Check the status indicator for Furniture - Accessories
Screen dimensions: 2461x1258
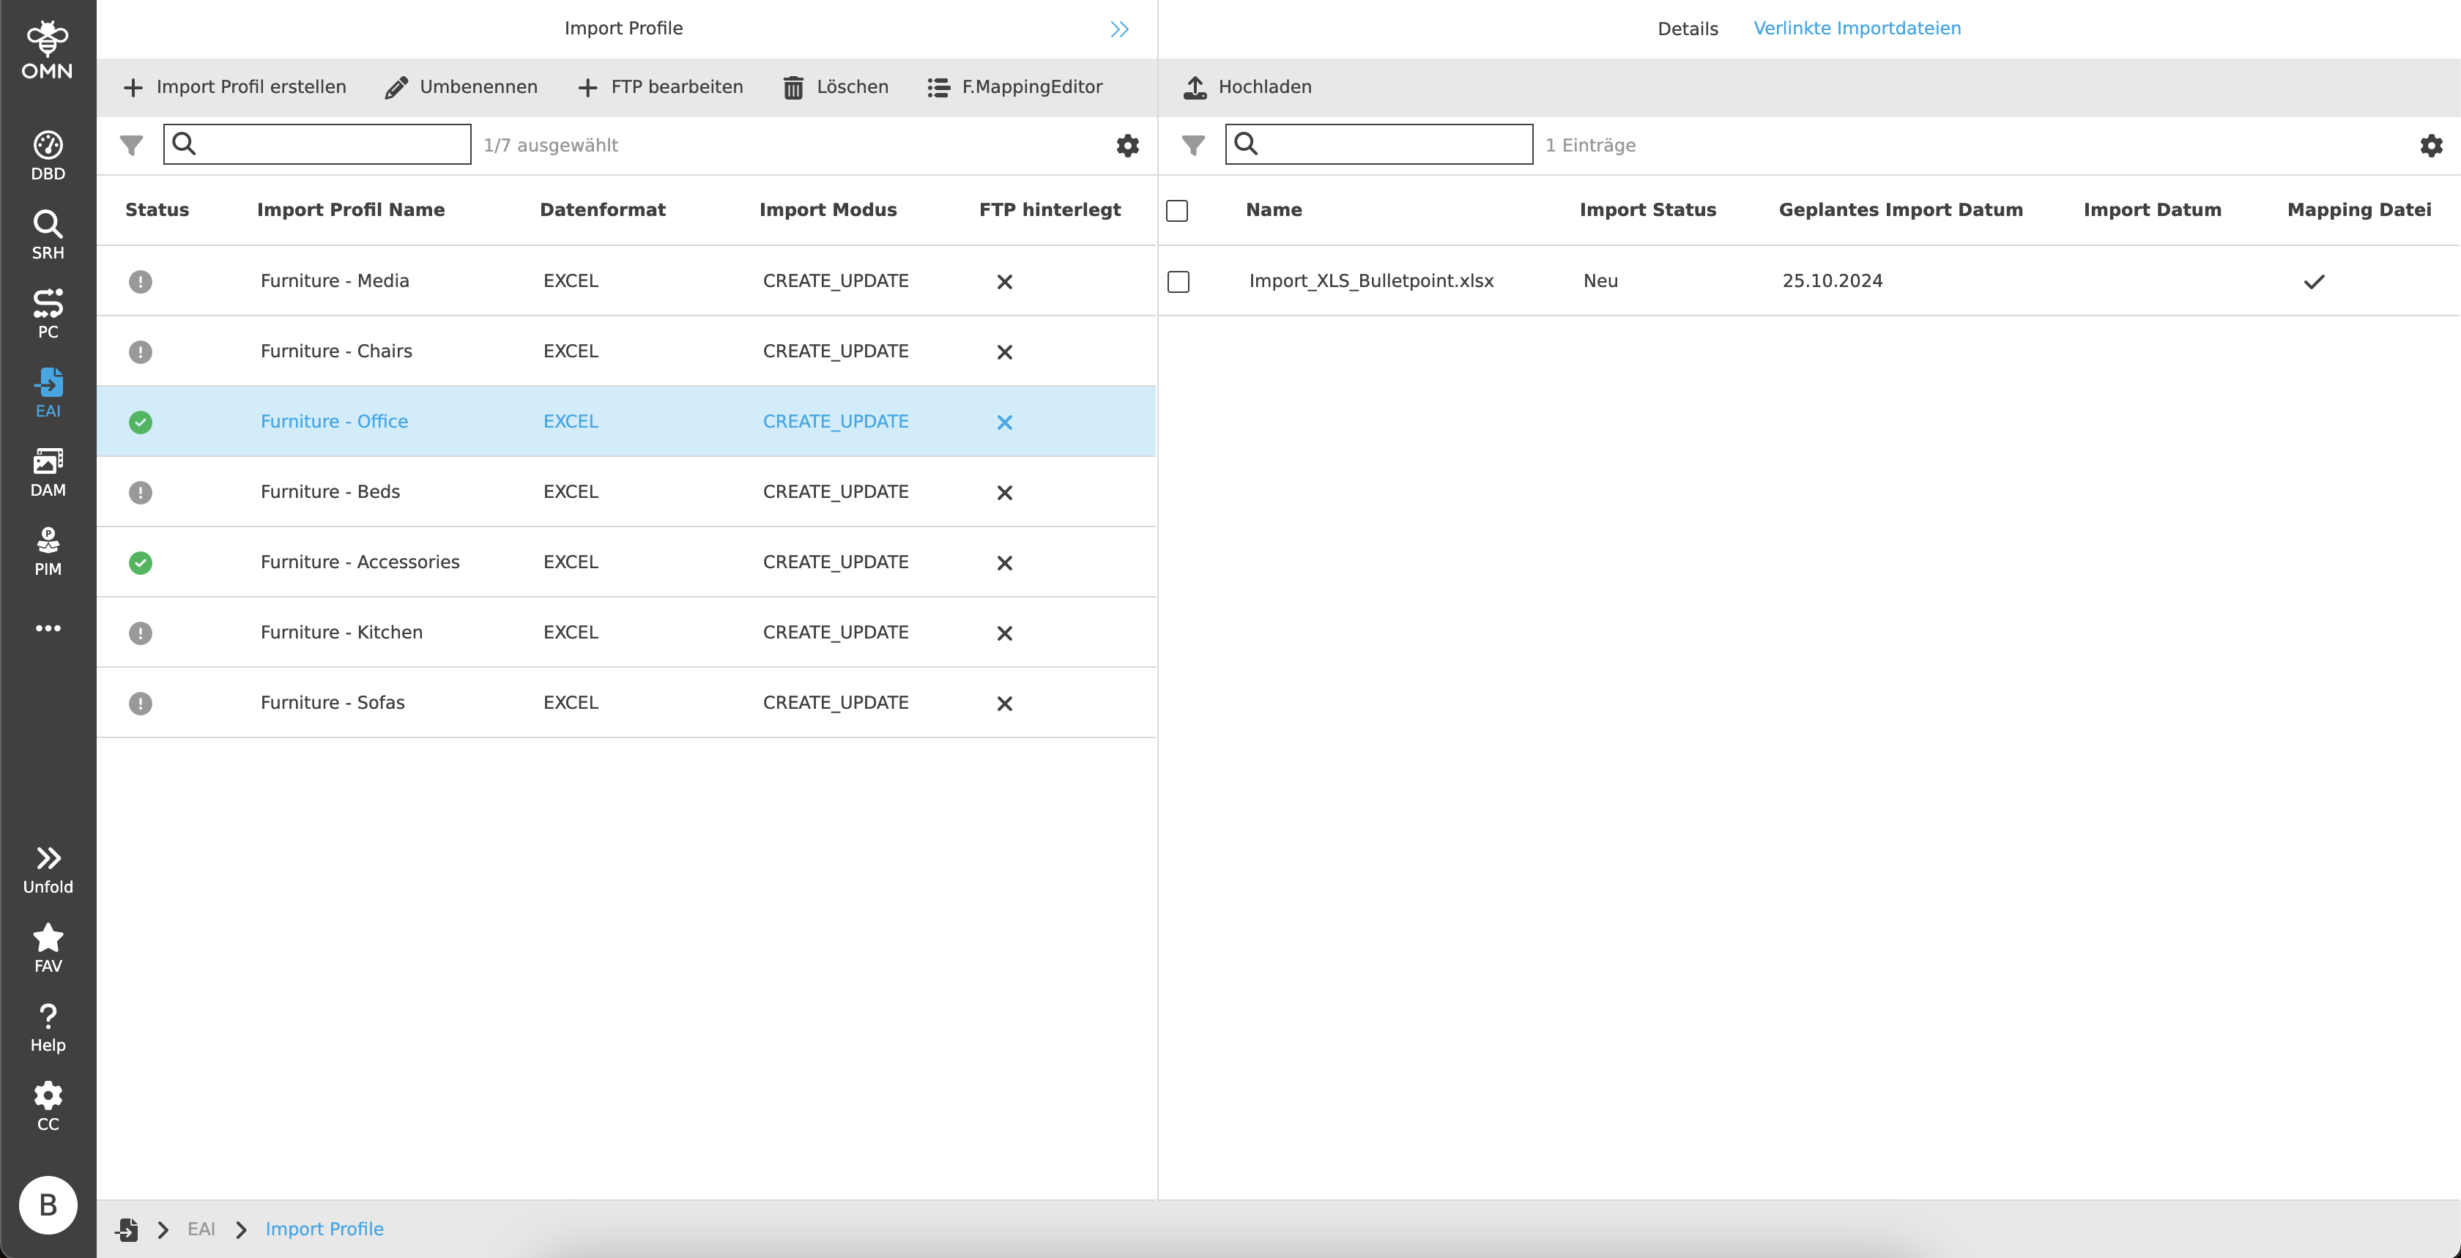click(x=141, y=564)
